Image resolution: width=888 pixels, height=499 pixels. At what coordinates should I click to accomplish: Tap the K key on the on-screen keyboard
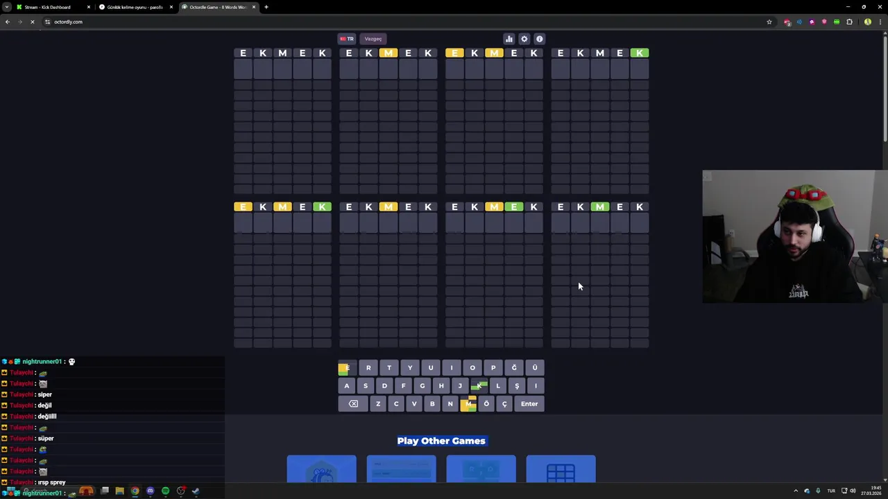[x=479, y=386]
